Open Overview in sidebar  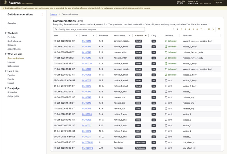pos(12,23)
